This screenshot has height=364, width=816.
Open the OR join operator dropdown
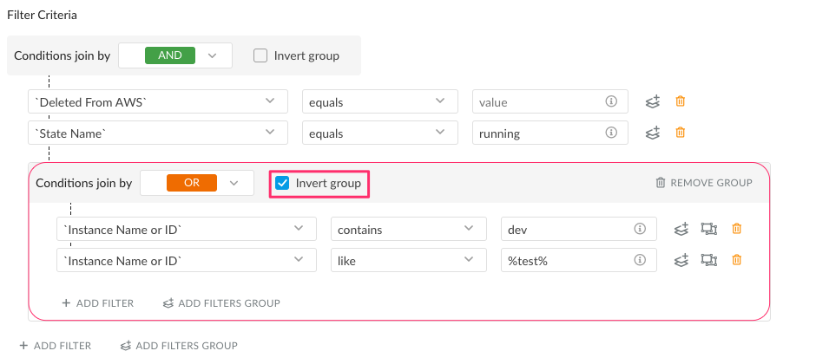(197, 183)
